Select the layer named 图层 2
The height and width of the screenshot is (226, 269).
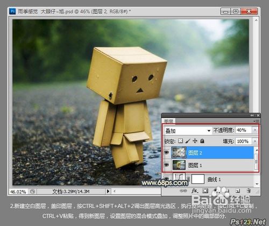coord(195,153)
